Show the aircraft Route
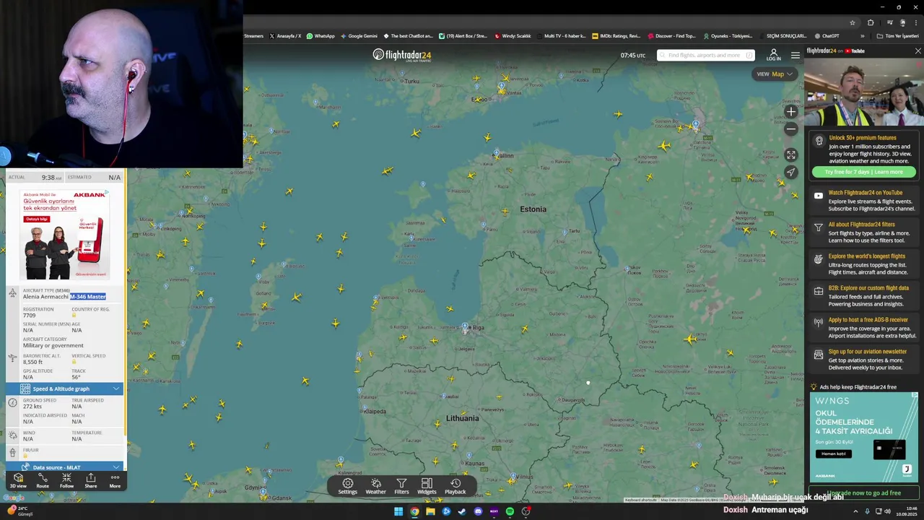Screen dimensions: 924x520 point(43,481)
